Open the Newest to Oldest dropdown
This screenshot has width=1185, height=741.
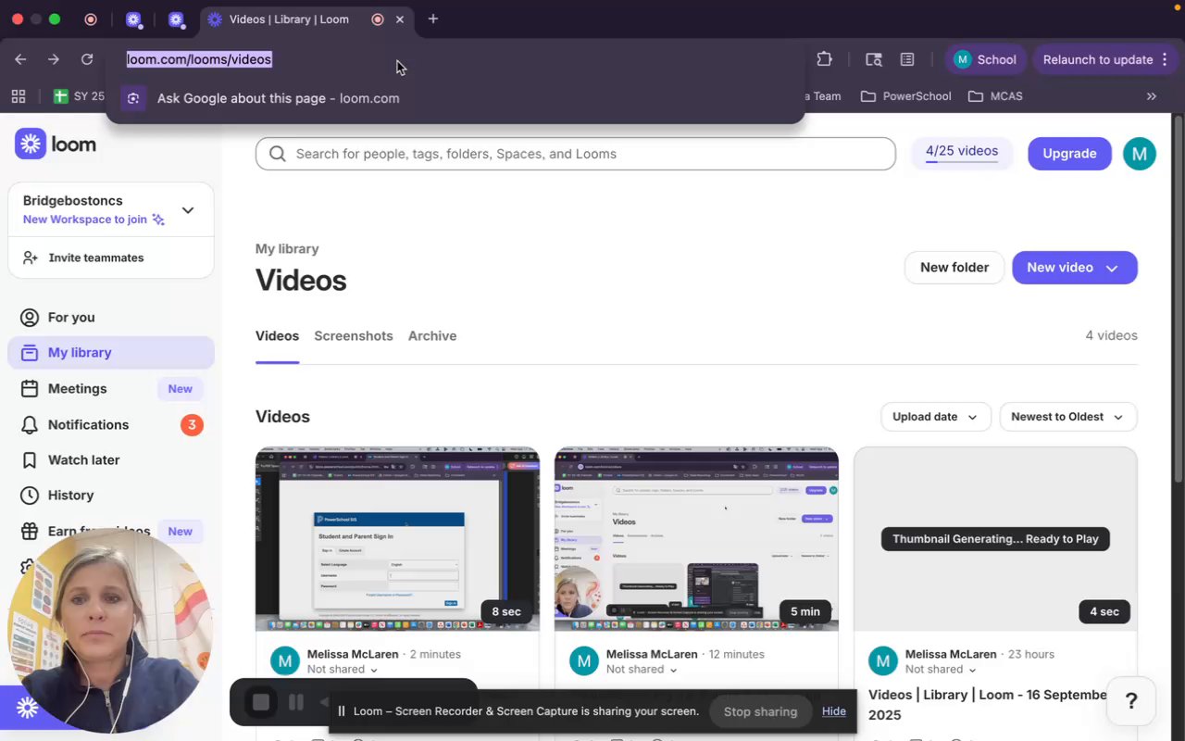[1068, 417]
